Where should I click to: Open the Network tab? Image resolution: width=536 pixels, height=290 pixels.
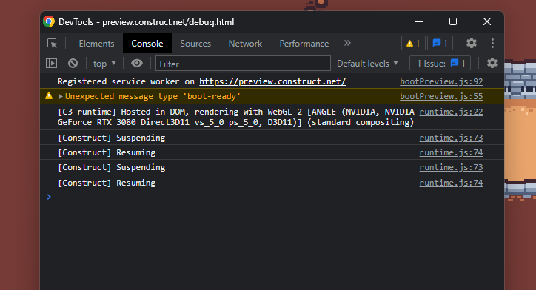tap(245, 44)
